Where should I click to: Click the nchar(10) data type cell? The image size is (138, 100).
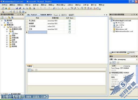tap(56, 26)
